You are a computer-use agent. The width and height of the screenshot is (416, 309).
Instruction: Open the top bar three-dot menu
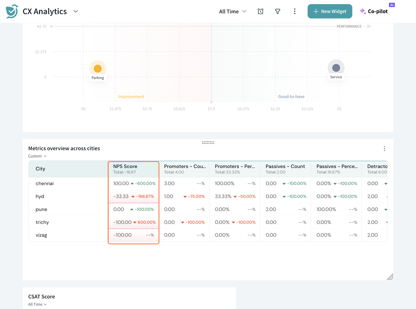(294, 11)
